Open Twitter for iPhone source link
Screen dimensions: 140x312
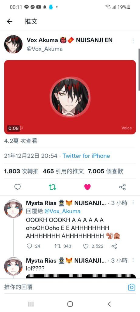point(86,156)
